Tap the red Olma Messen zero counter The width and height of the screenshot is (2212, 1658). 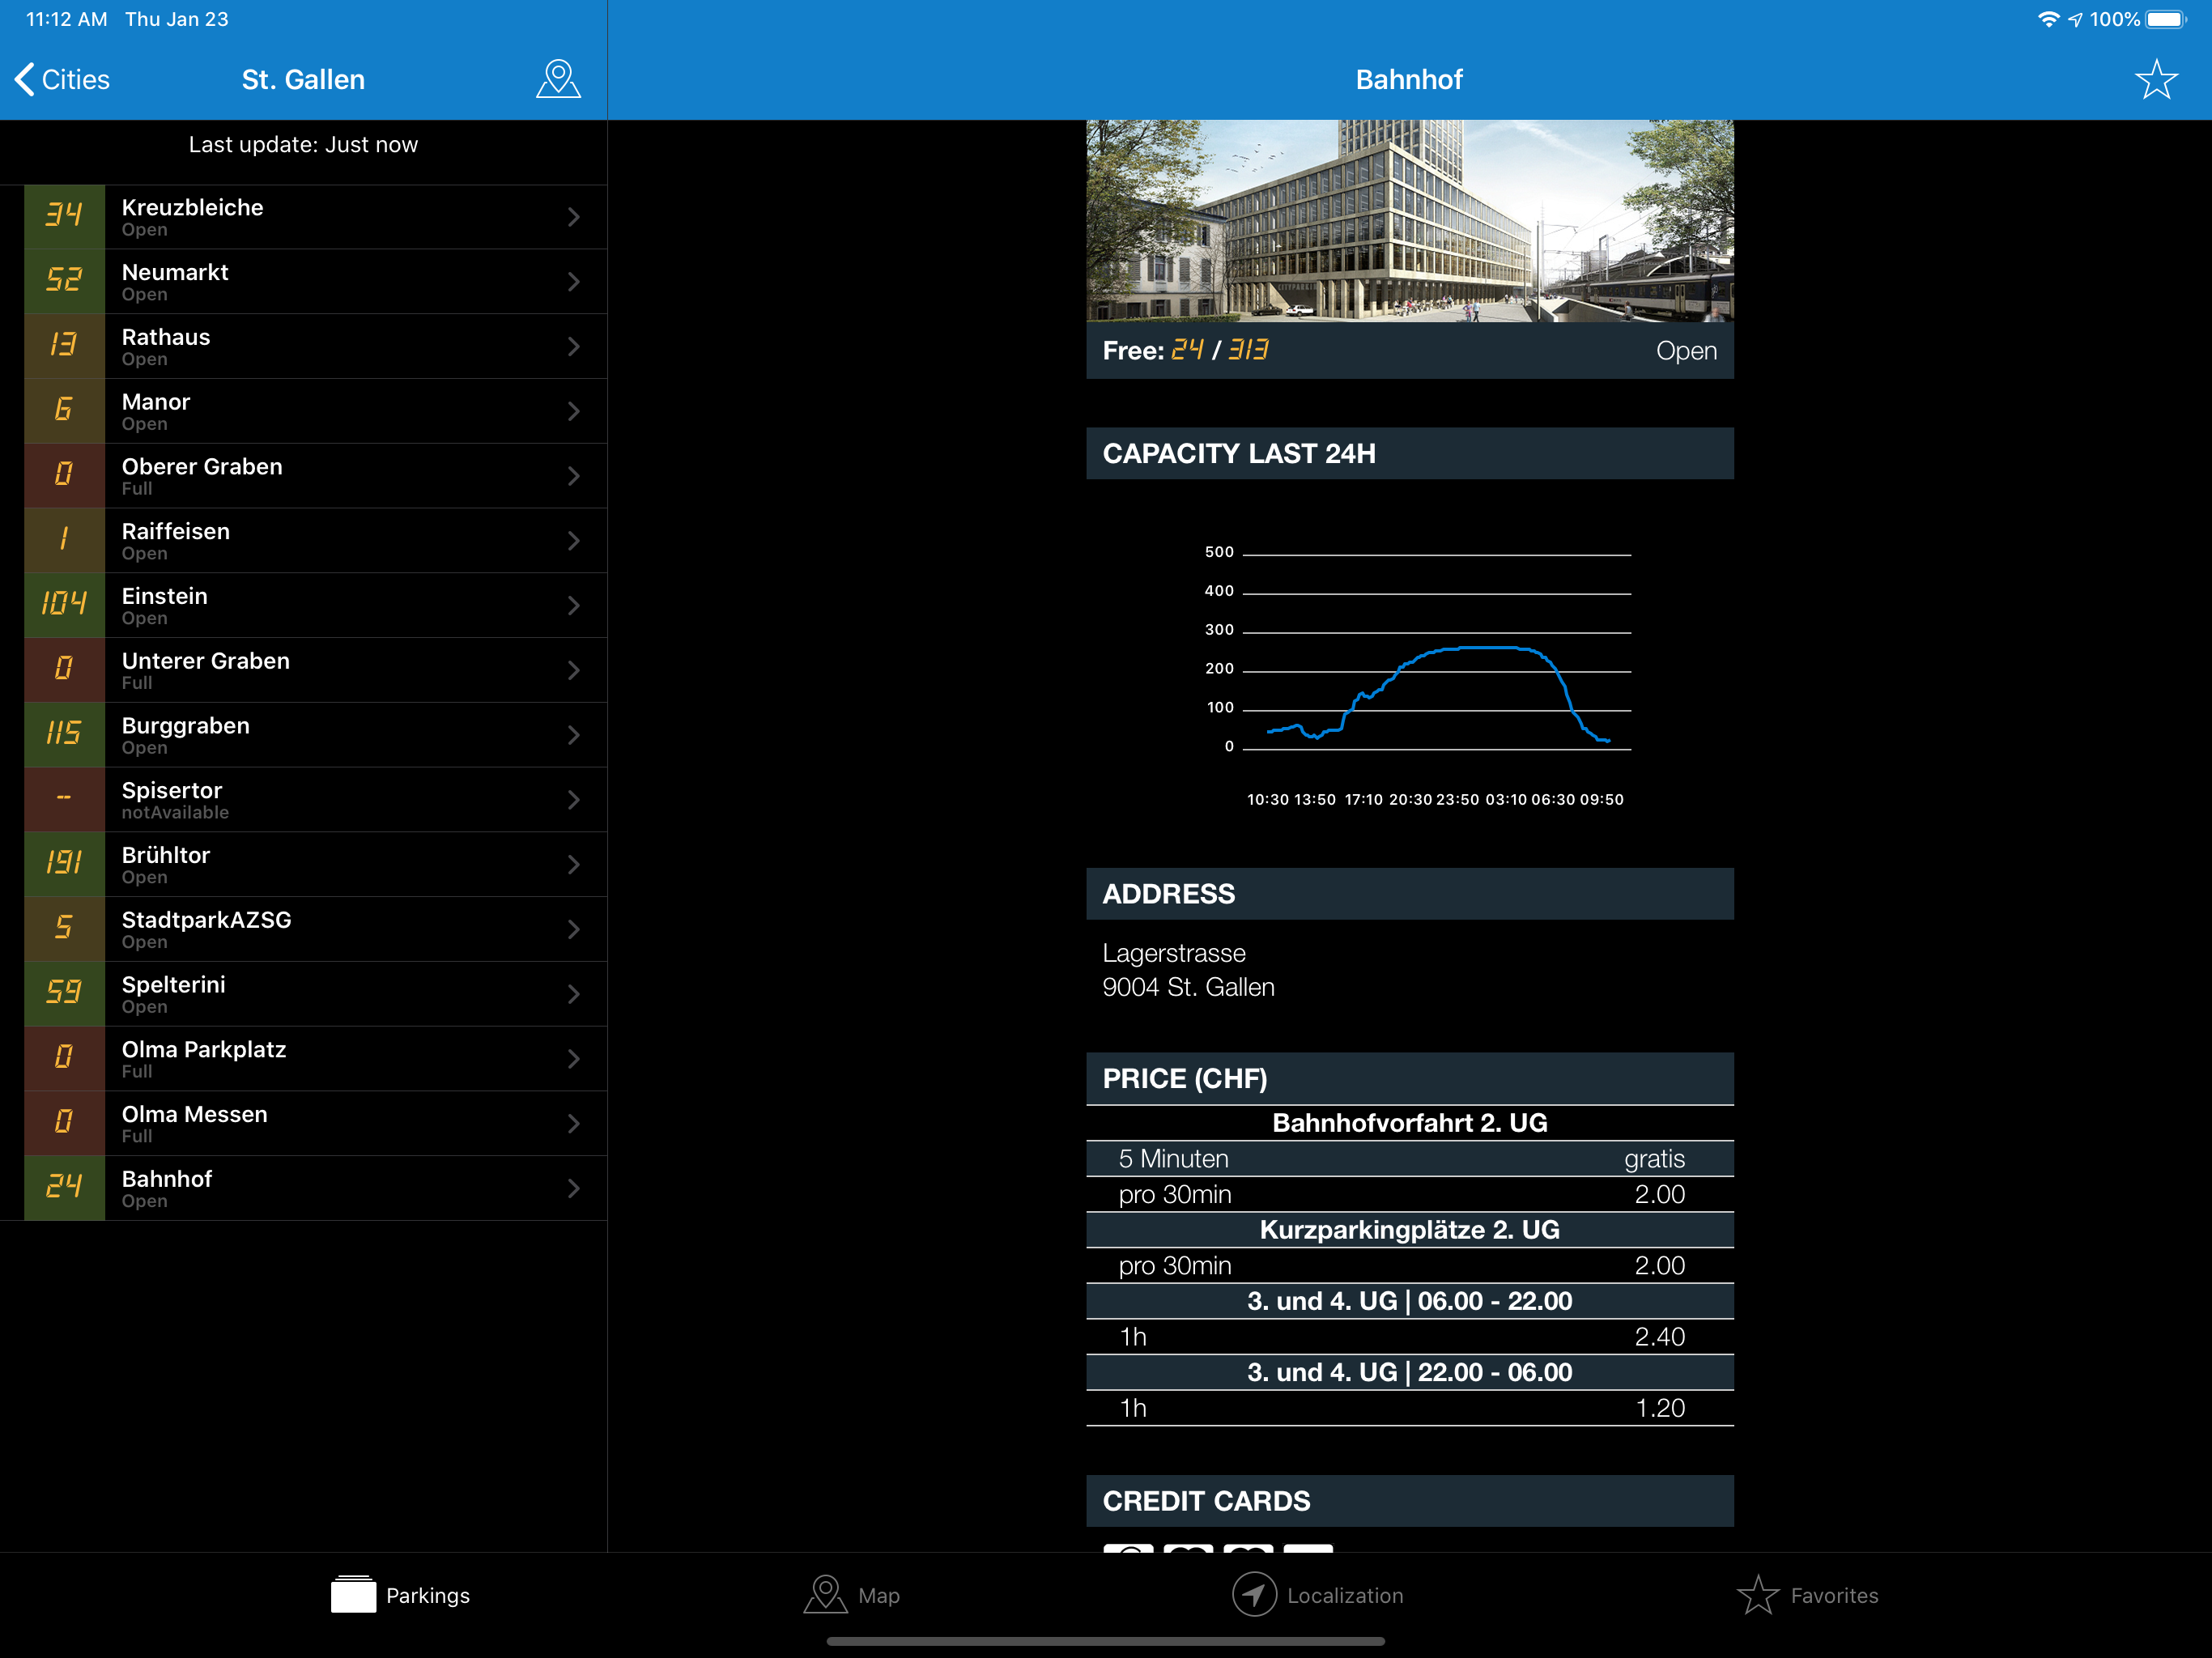coord(64,1123)
